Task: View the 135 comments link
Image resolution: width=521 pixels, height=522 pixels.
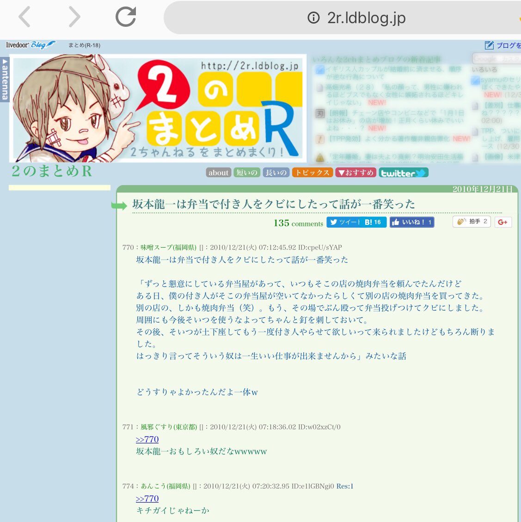Action: 298,223
